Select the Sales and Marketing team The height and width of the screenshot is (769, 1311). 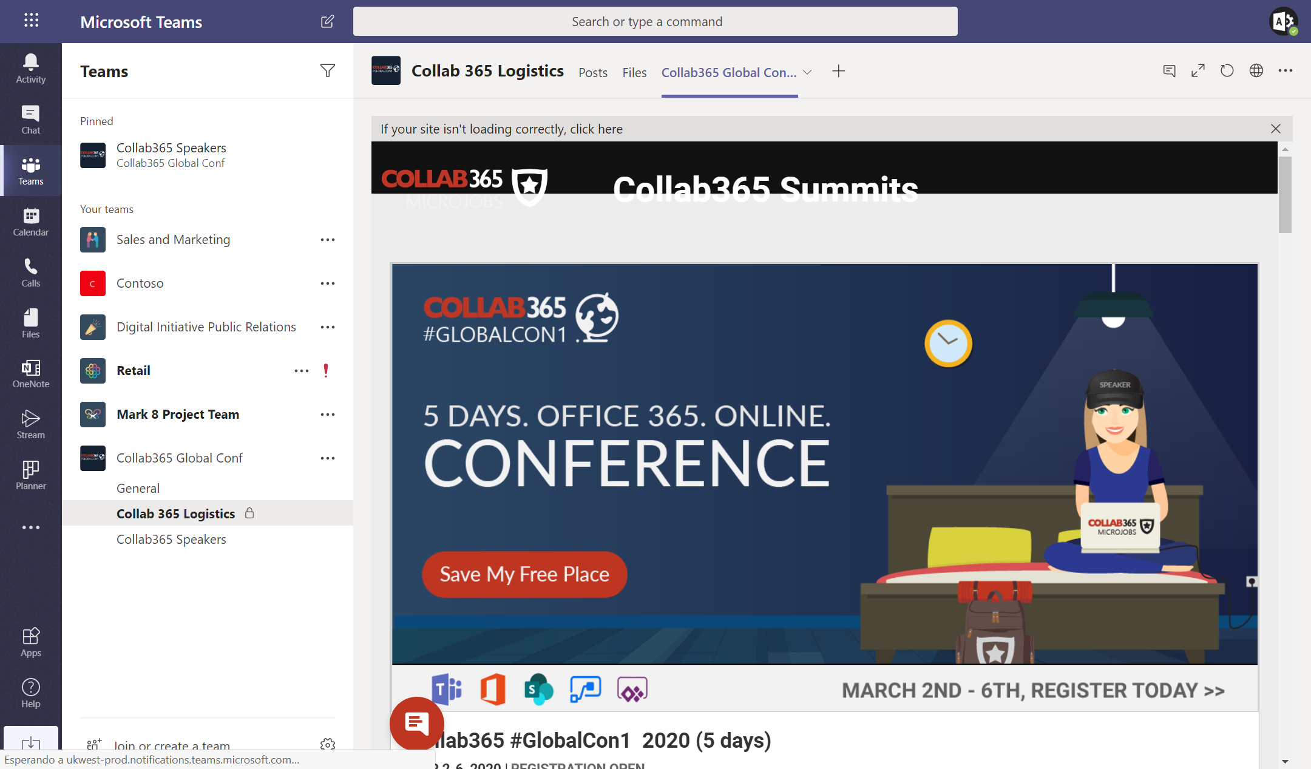click(173, 240)
